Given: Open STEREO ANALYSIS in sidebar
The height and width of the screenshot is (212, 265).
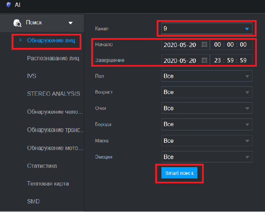Looking at the screenshot, I should (x=54, y=94).
